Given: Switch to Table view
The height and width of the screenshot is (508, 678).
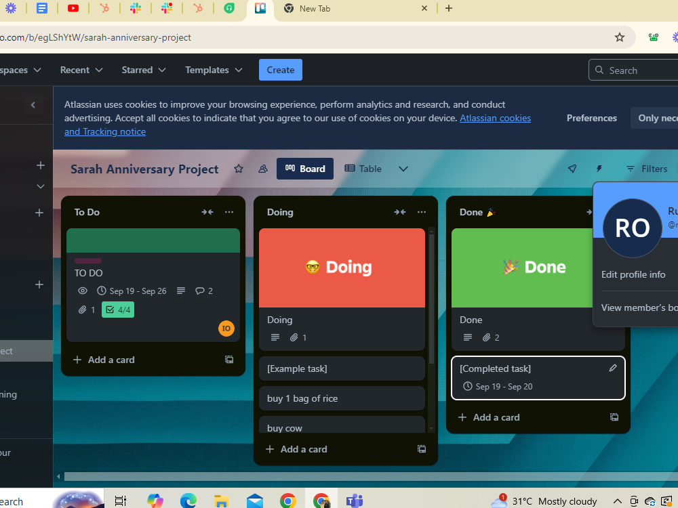Looking at the screenshot, I should 363,169.
